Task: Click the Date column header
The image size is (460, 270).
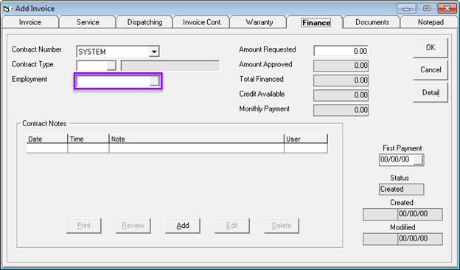Action: click(47, 139)
